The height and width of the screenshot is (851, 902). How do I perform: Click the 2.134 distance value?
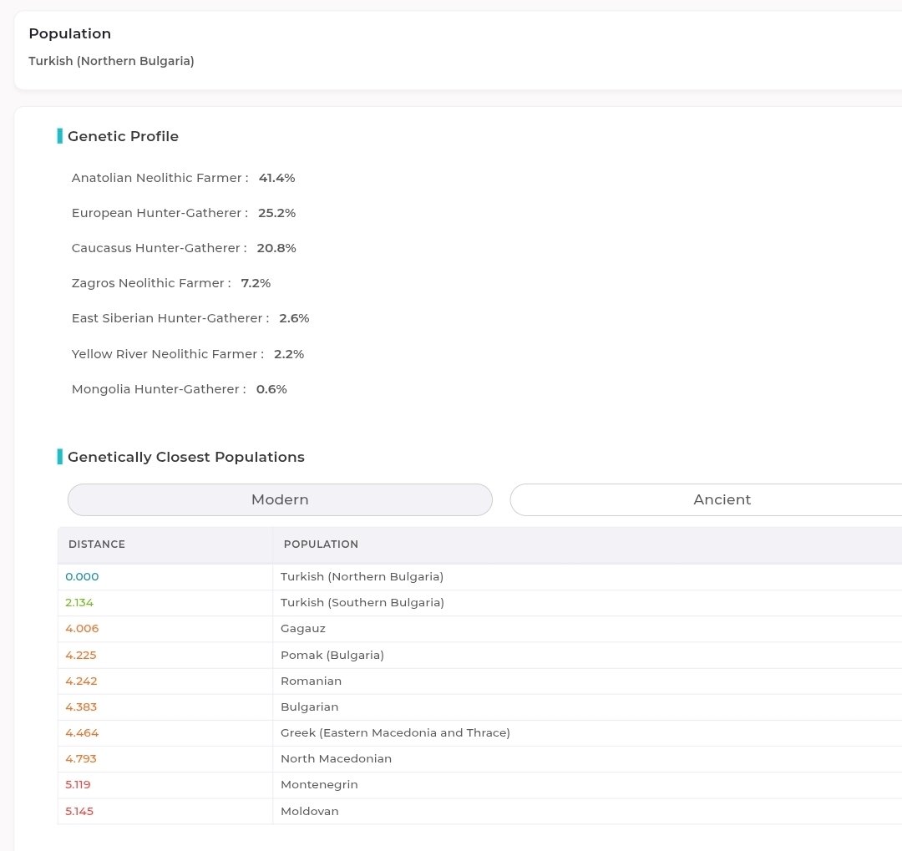79,602
